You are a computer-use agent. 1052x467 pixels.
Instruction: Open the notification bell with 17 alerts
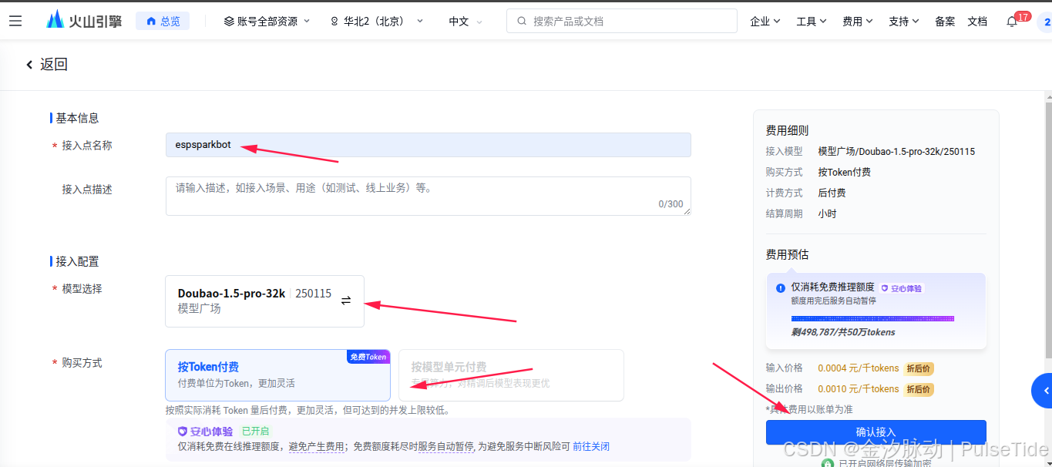pyautogui.click(x=1012, y=22)
